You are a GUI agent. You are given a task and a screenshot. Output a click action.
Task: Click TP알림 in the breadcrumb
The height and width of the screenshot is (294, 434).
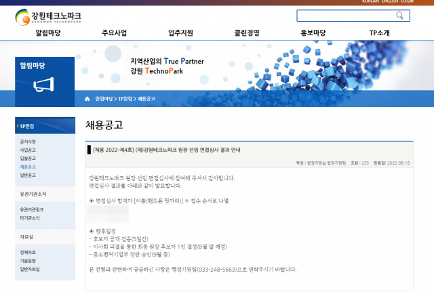click(125, 99)
